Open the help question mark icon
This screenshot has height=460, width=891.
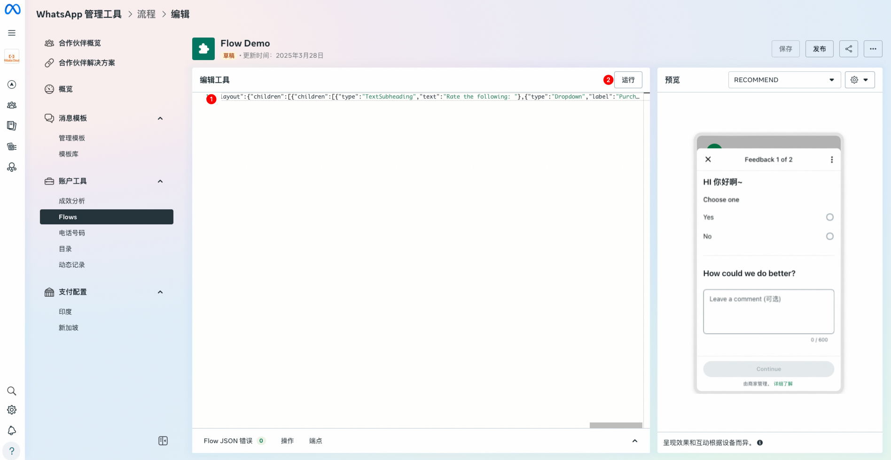(12, 451)
